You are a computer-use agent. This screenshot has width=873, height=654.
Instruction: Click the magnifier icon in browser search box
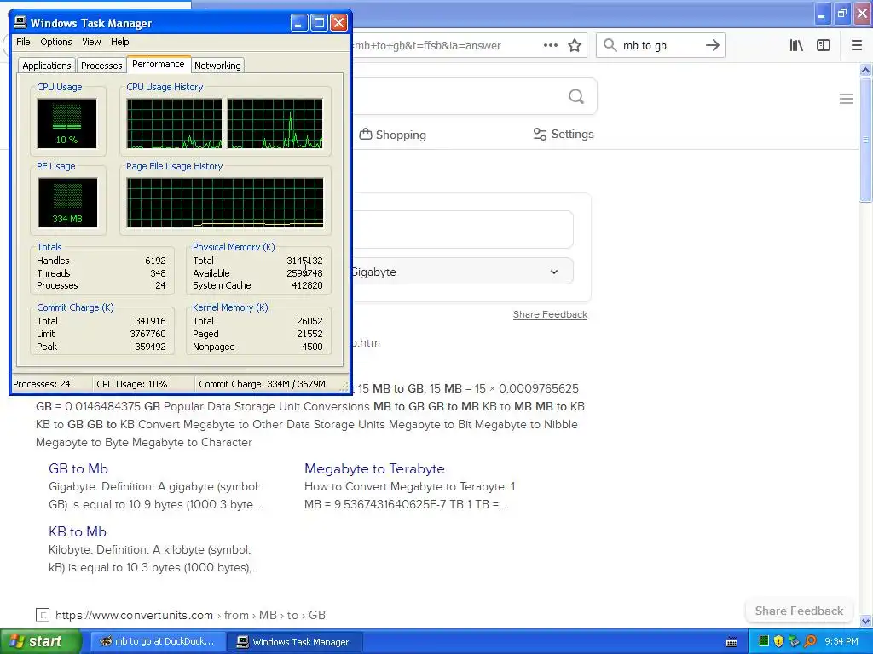(x=610, y=46)
